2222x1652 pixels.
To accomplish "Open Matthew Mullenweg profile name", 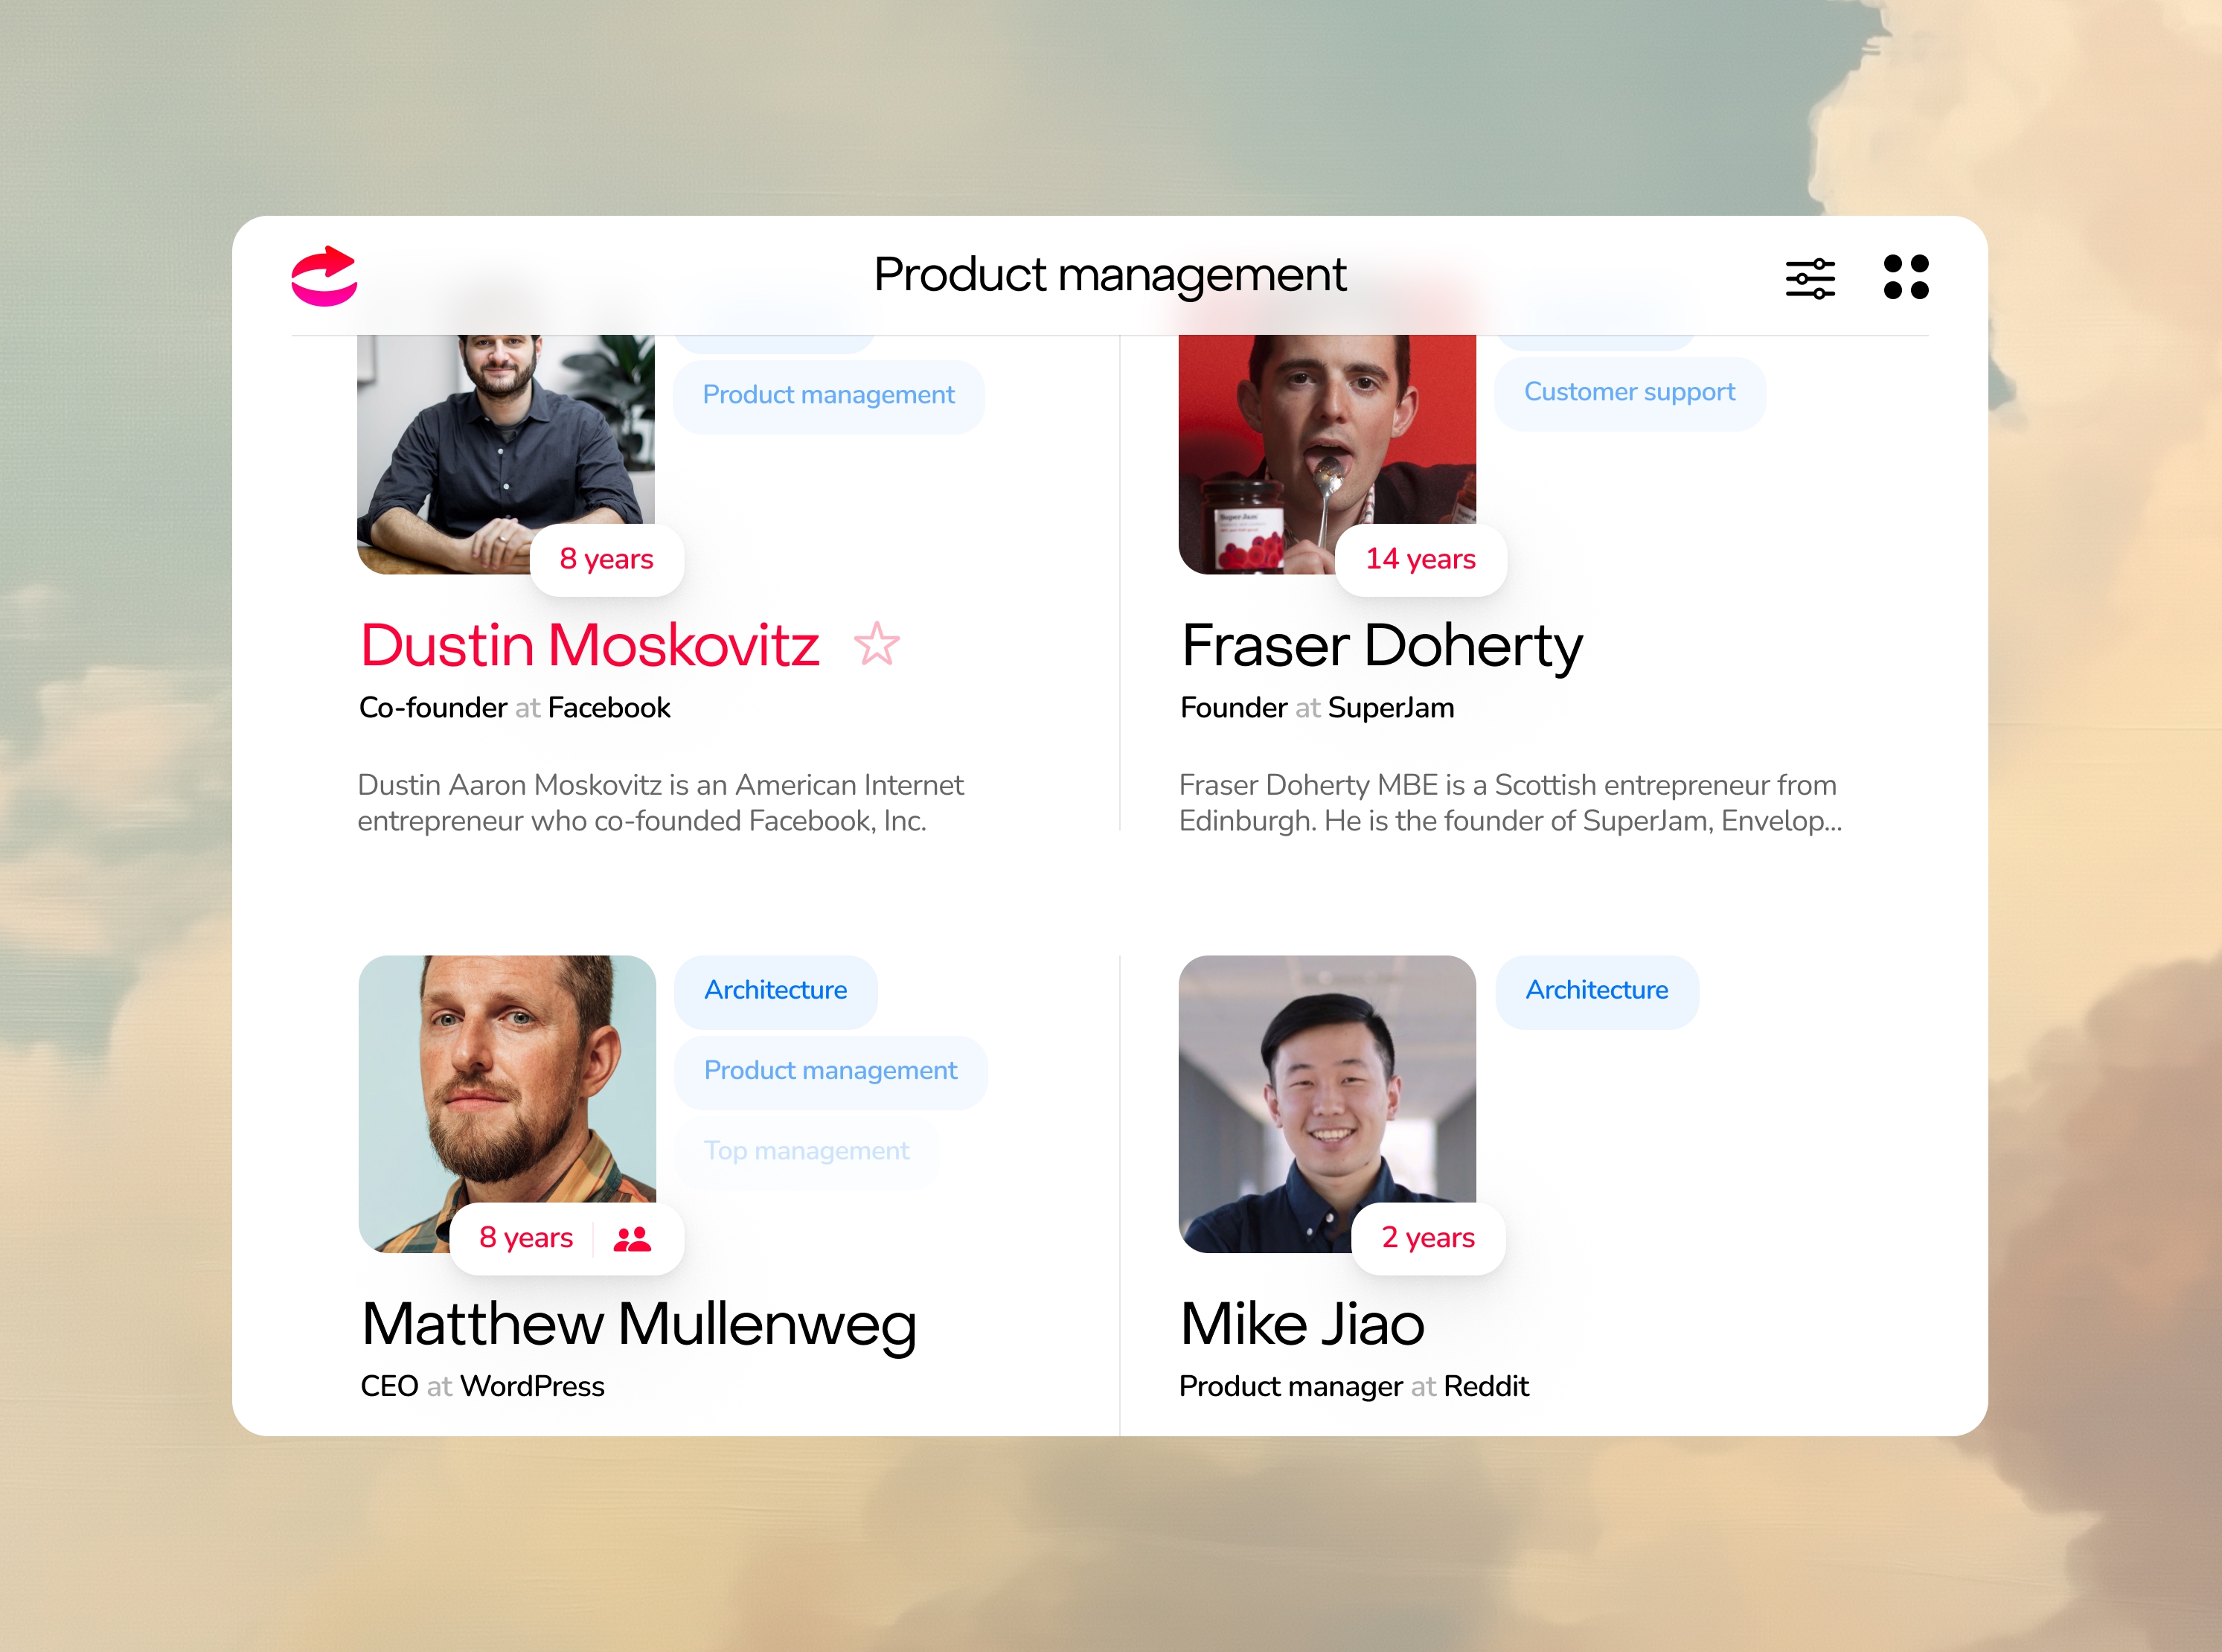I will pos(639,1324).
